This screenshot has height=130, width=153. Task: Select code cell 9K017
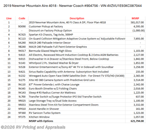click(x=22, y=51)
